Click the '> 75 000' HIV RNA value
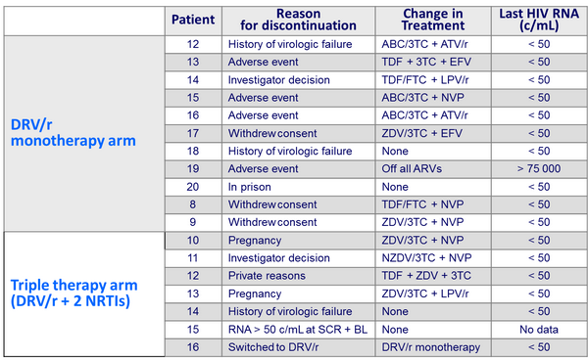 (539, 169)
